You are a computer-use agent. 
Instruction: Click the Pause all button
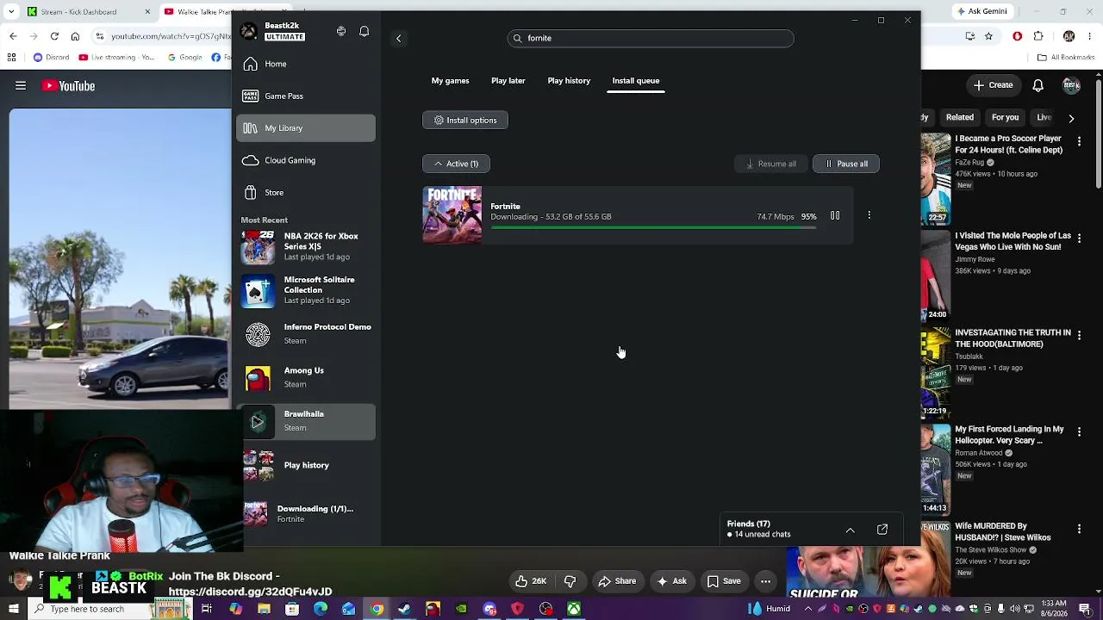pyautogui.click(x=846, y=164)
